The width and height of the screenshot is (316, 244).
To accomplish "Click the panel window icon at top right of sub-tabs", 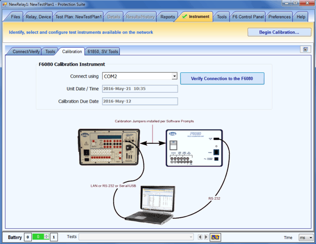I will [x=305, y=49].
